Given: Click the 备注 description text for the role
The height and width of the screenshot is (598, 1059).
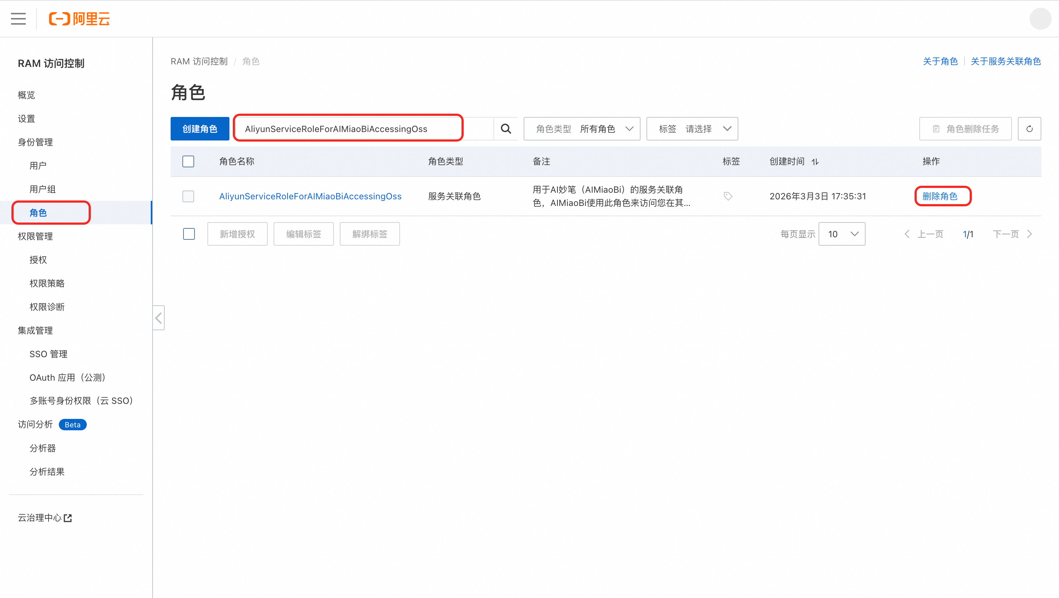Looking at the screenshot, I should click(x=611, y=196).
